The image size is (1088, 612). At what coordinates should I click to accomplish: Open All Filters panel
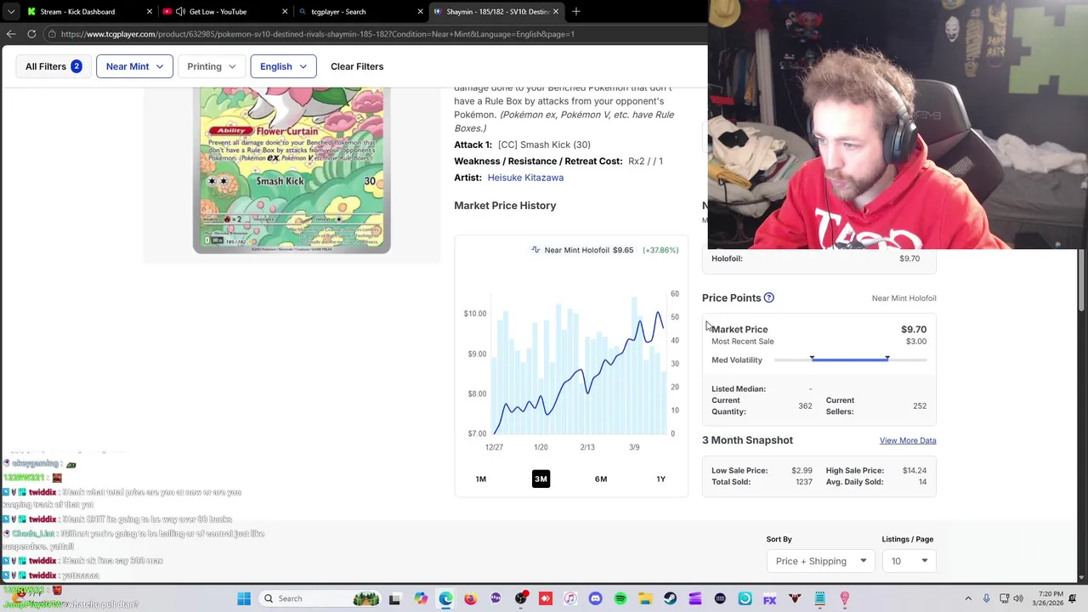pos(53,66)
